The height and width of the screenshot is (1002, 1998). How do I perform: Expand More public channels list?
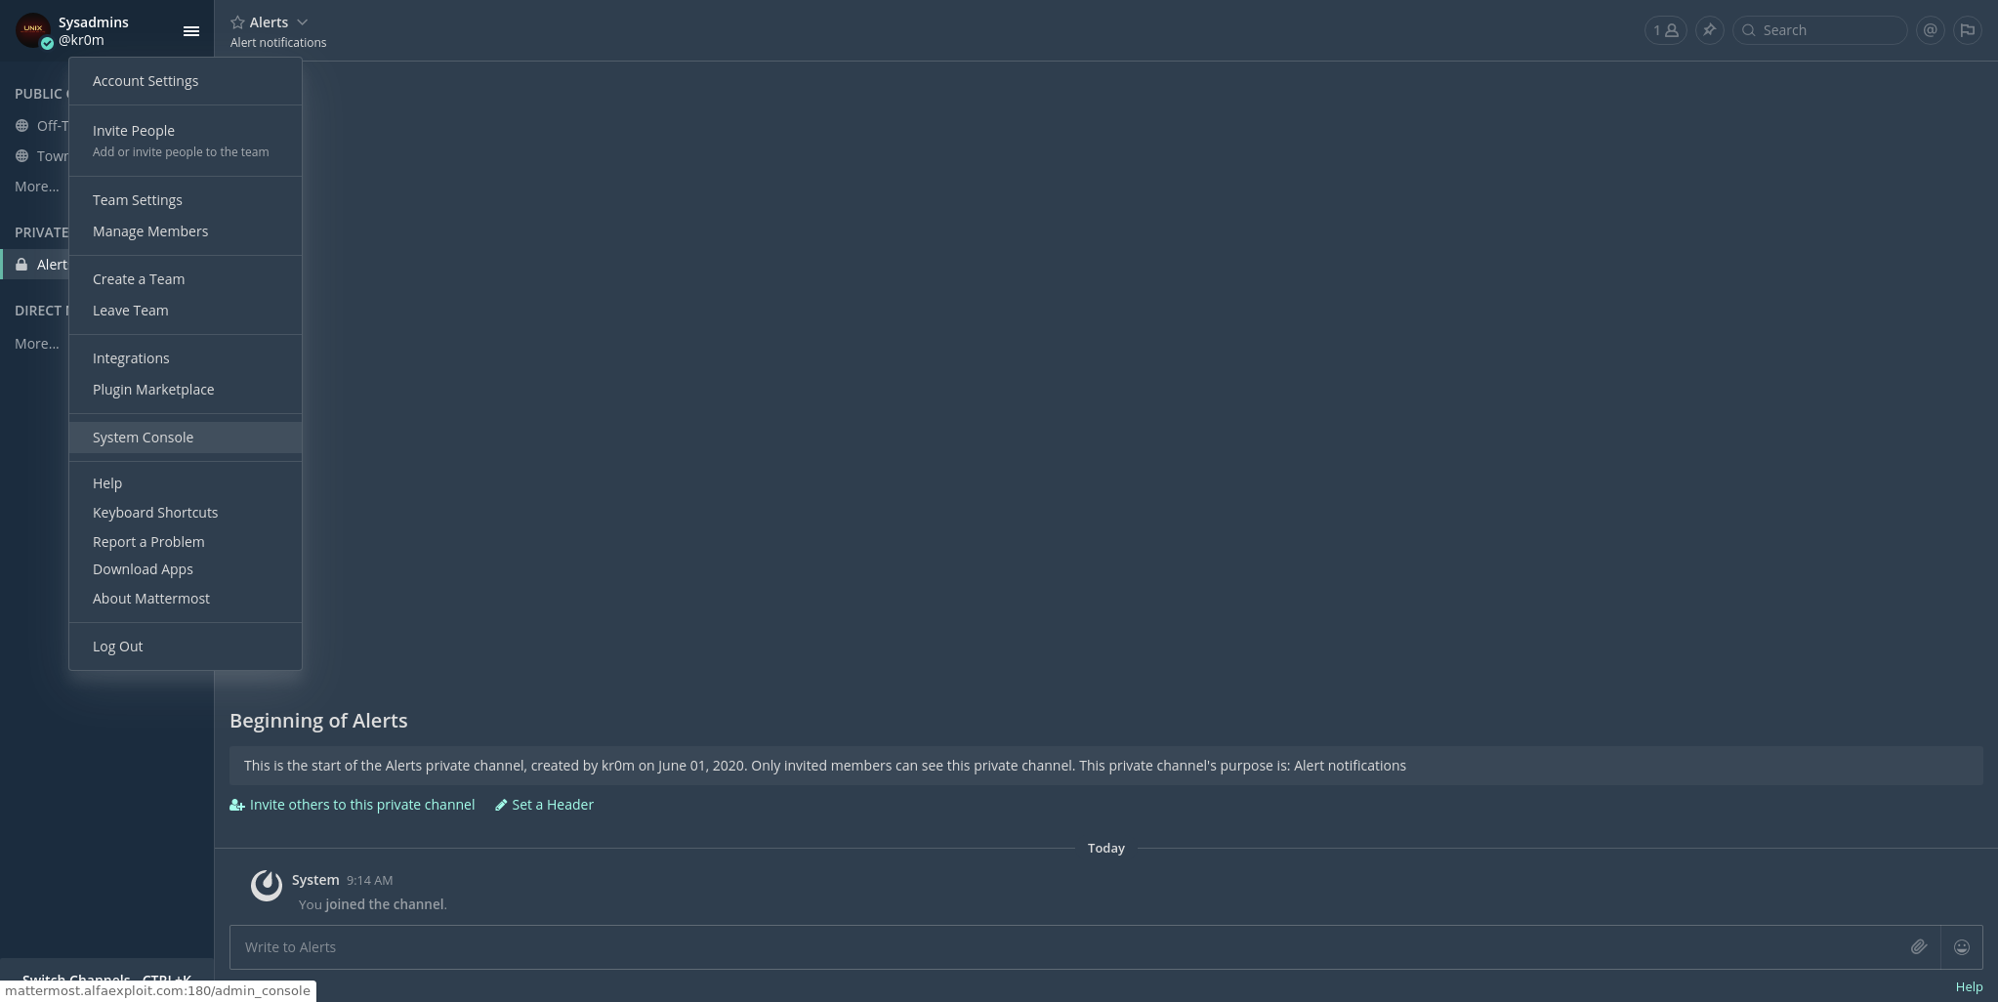point(36,187)
